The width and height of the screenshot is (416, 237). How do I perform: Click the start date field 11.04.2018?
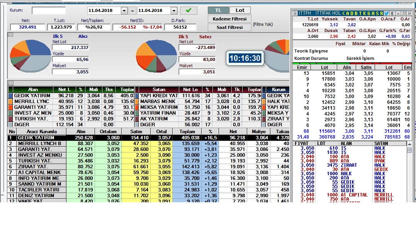(x=104, y=10)
